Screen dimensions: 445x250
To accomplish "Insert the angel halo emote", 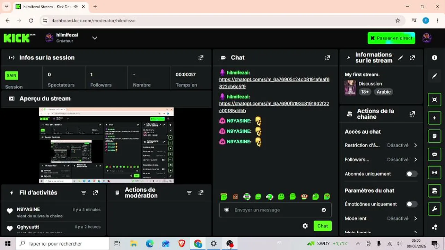I will pyautogui.click(x=224, y=197).
